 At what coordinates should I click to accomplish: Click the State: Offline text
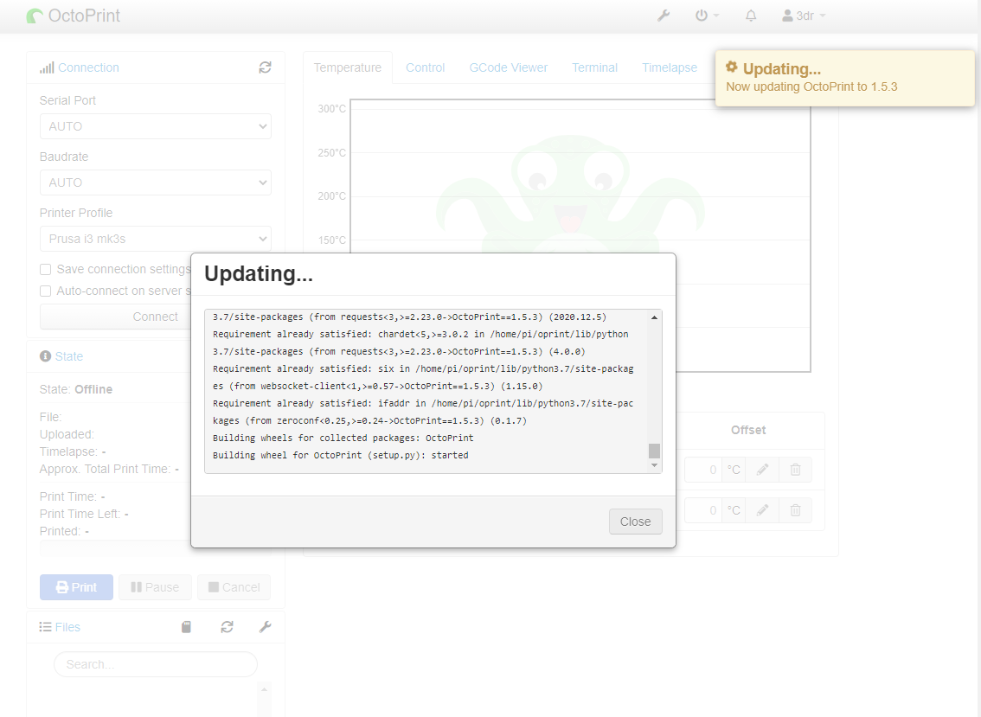coord(76,389)
